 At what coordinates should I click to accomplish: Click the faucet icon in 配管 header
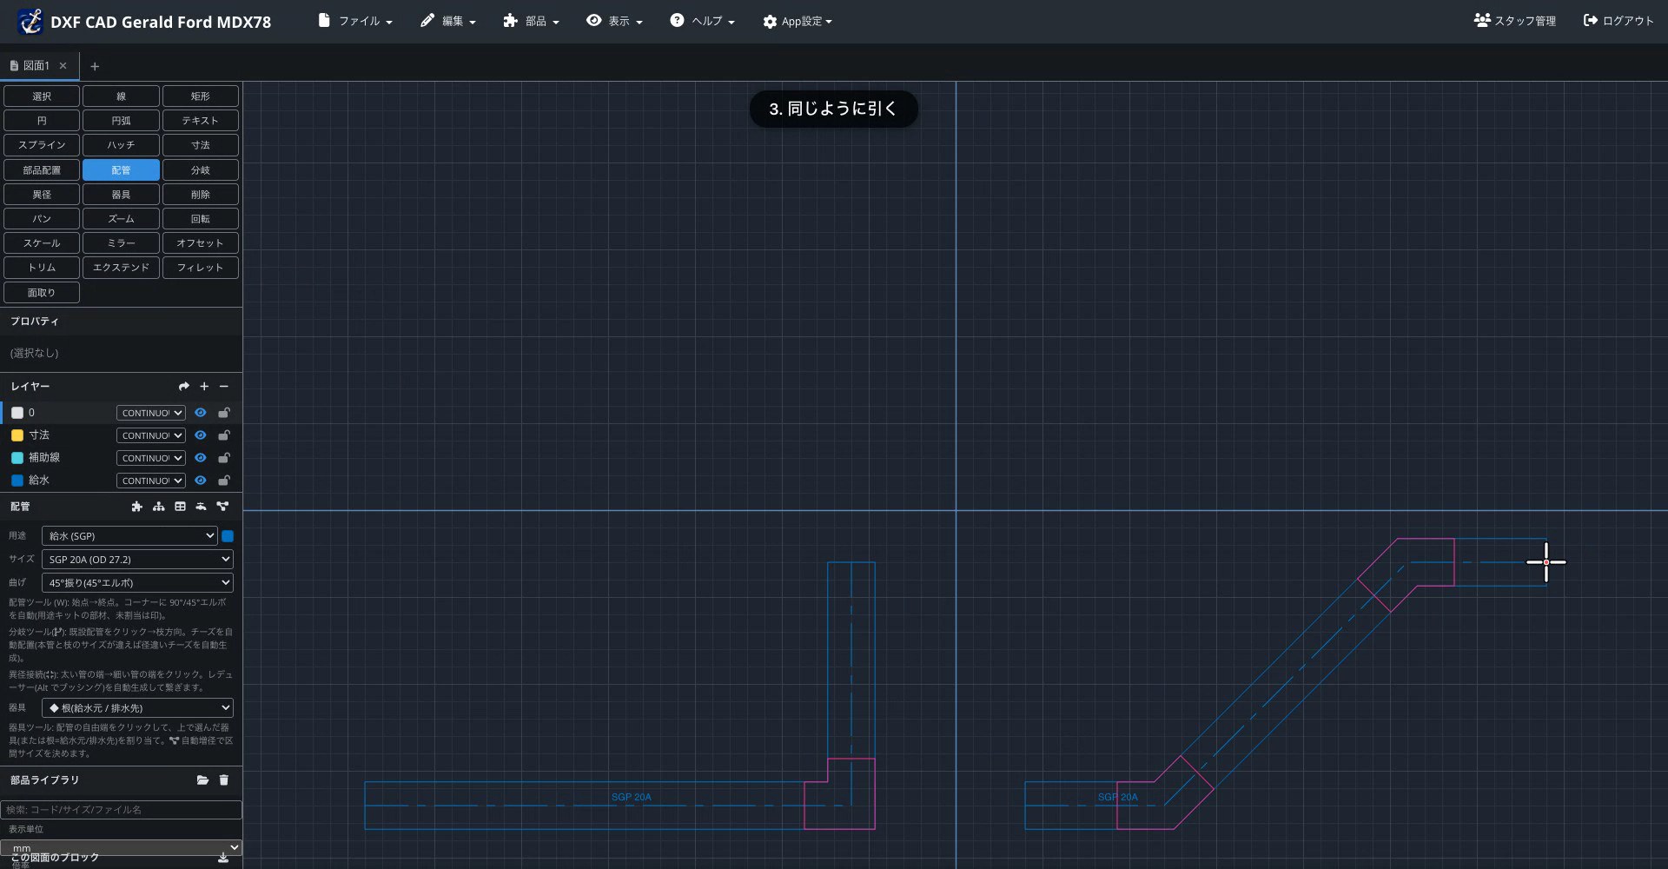click(x=201, y=507)
